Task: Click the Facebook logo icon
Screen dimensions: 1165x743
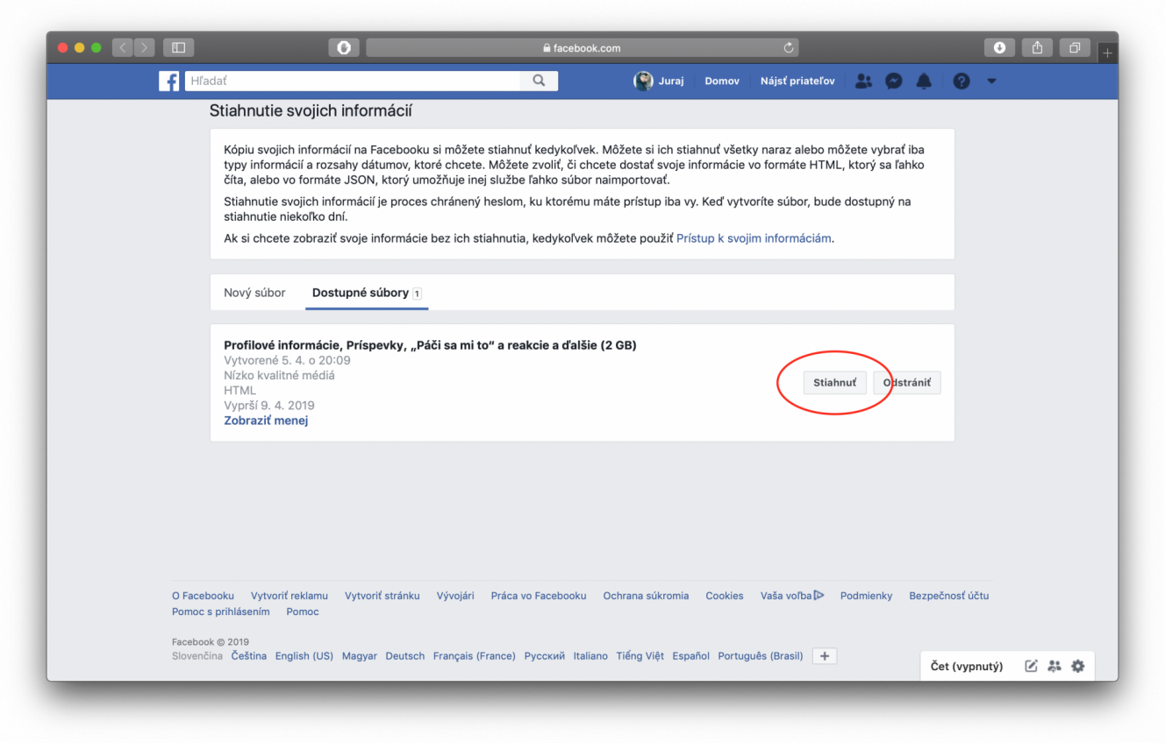Action: click(169, 81)
